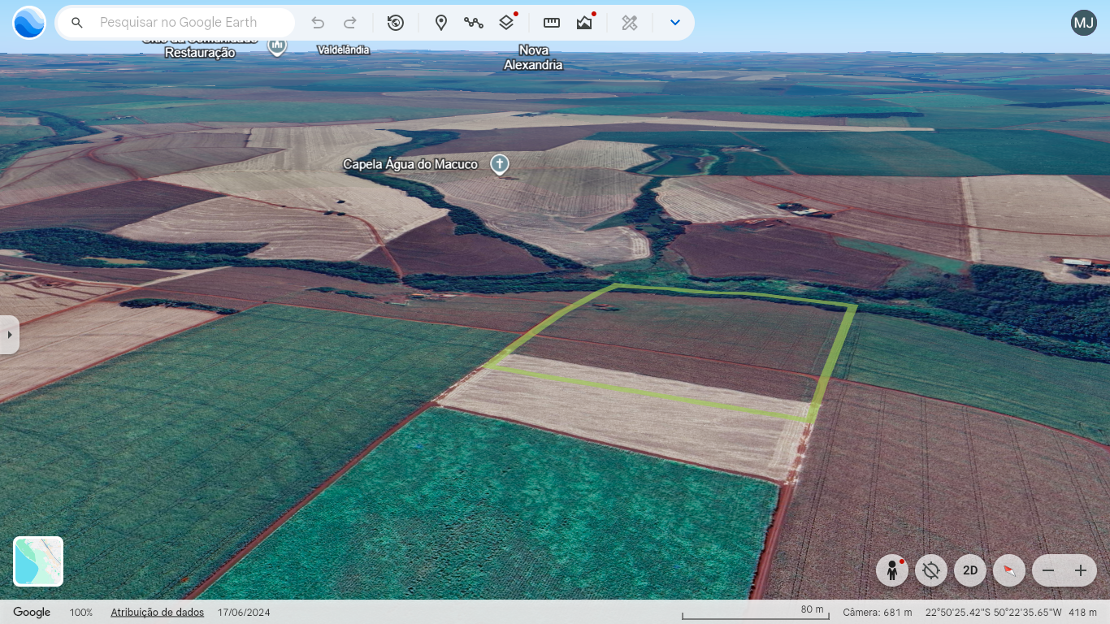Open the elevation profile tool

(x=584, y=23)
